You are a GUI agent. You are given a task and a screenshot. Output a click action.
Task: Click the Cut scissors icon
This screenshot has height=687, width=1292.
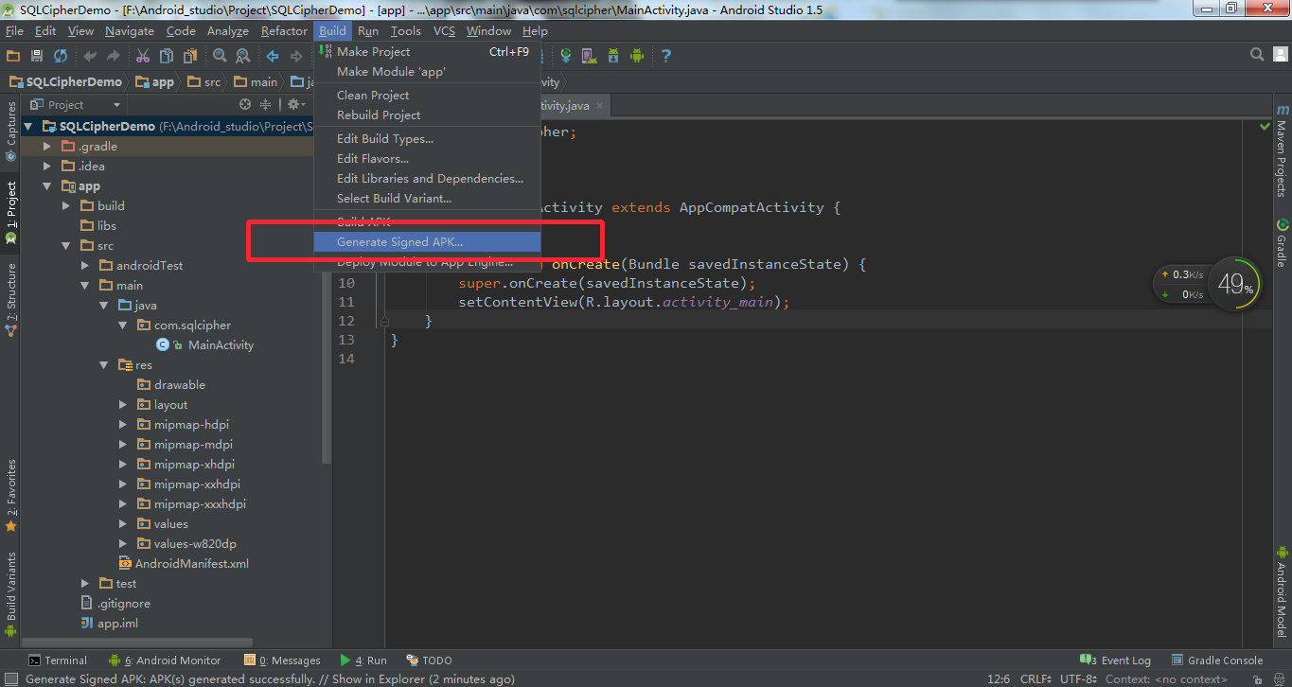coord(144,56)
